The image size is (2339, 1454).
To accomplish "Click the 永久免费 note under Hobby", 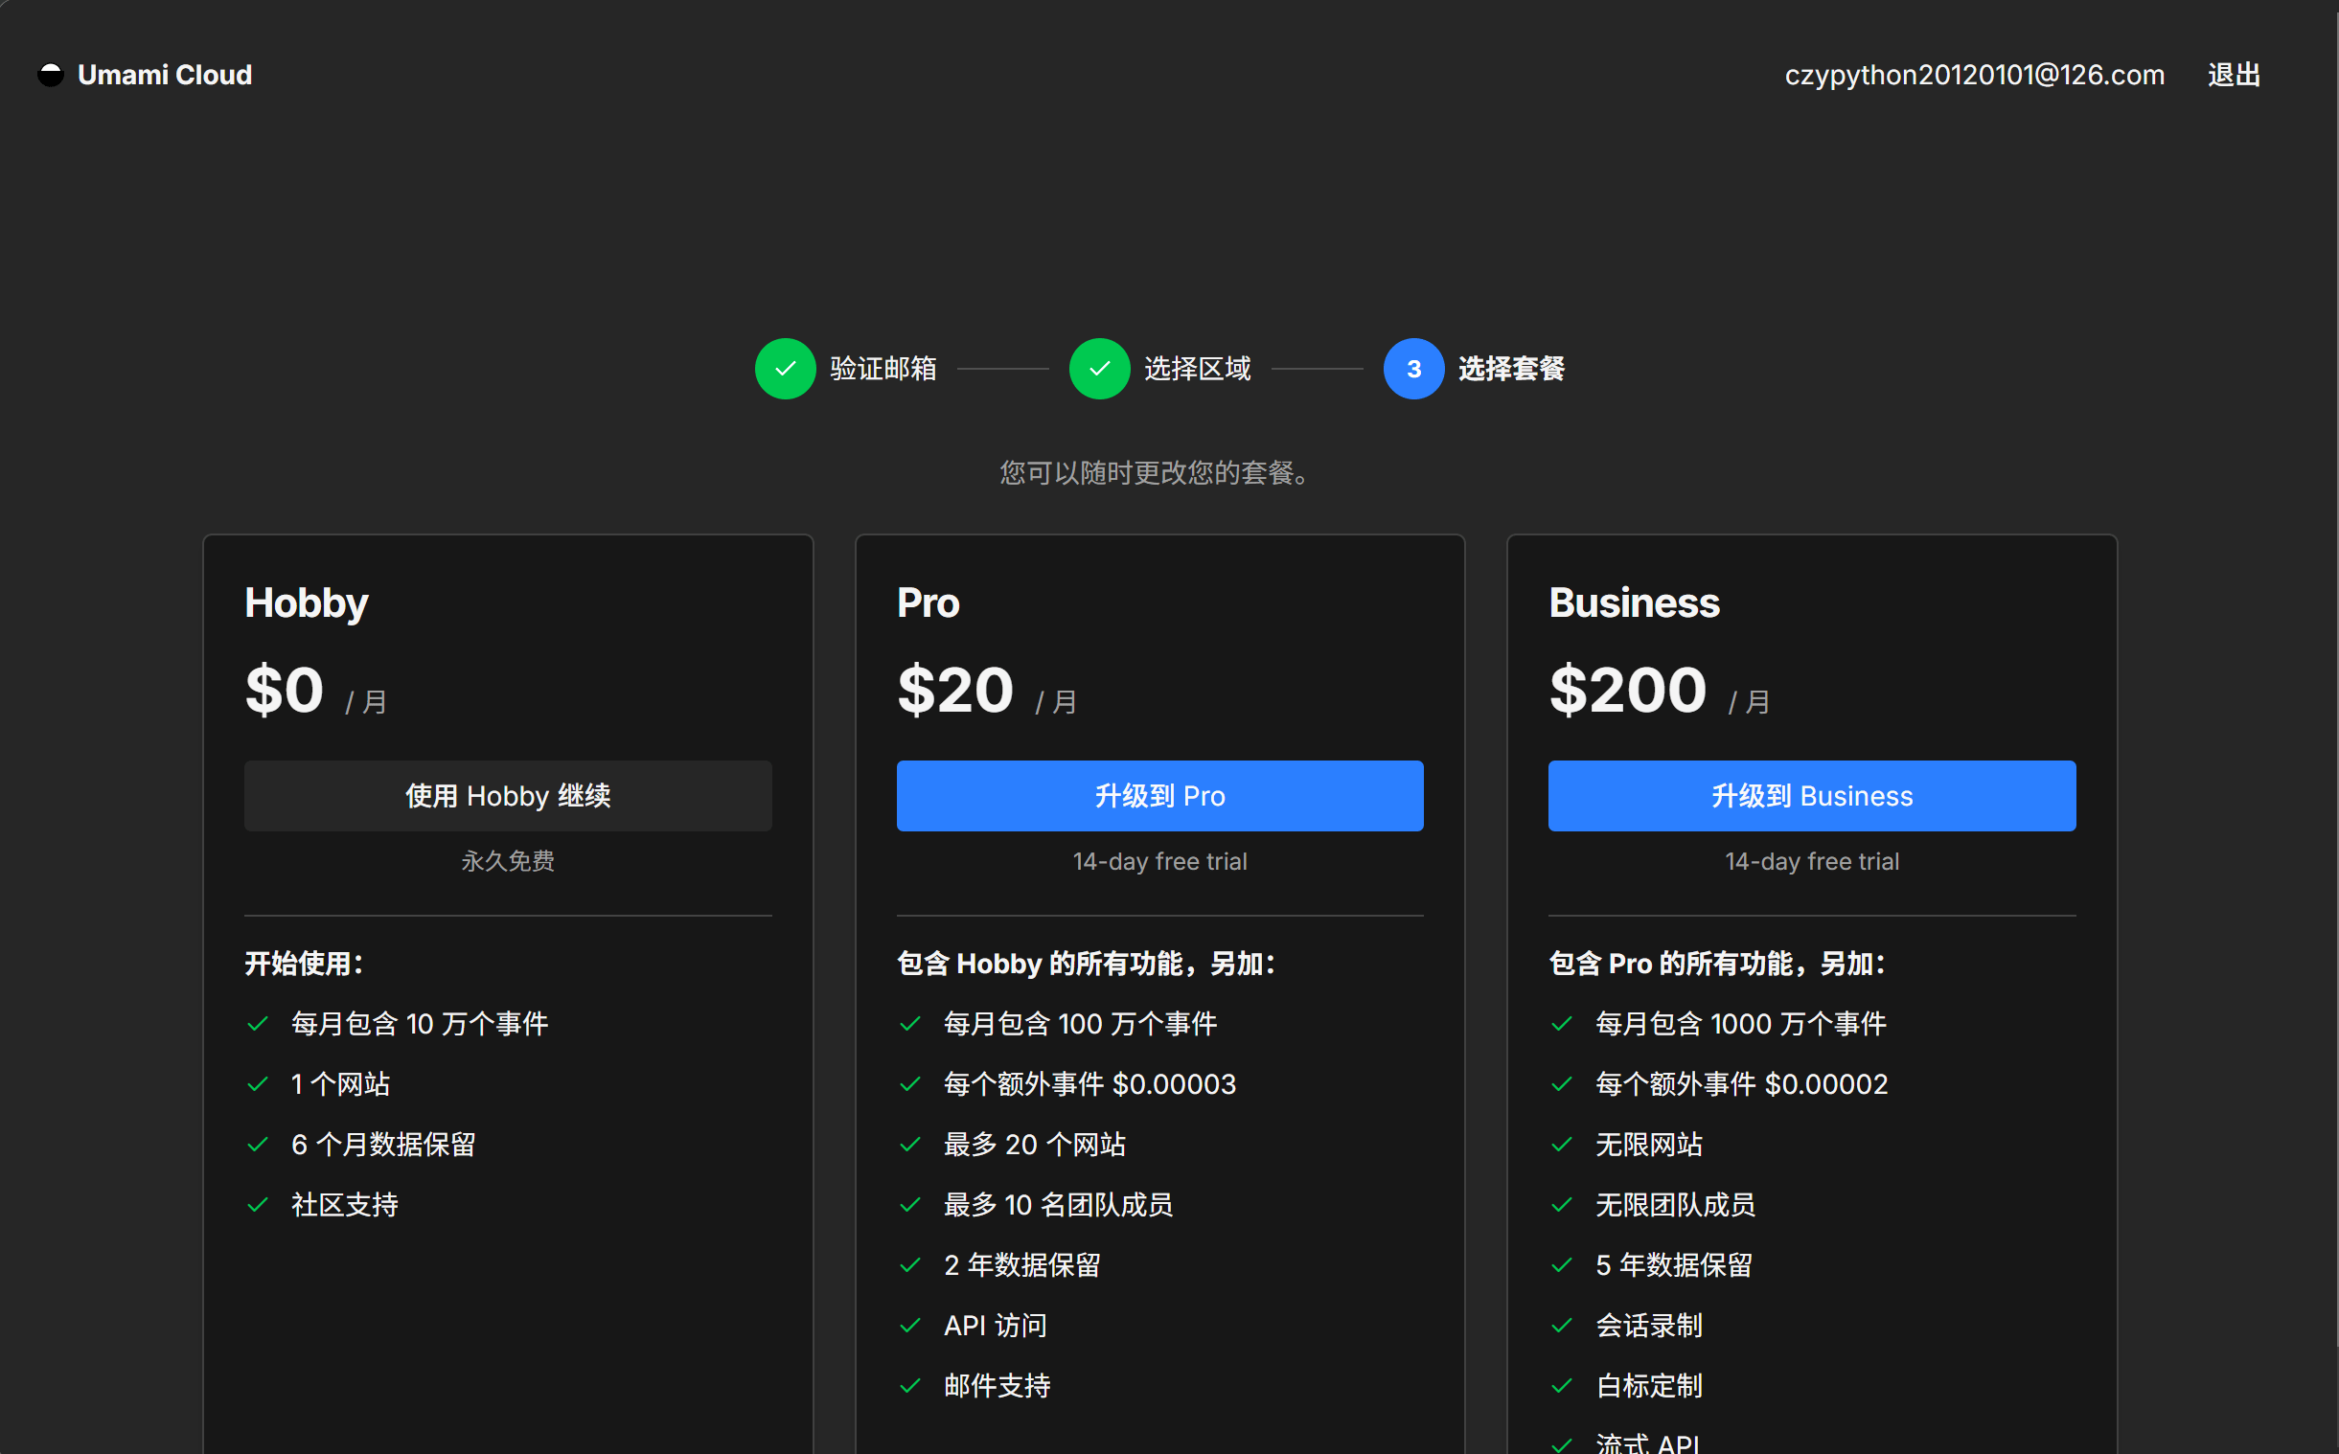I will click(x=508, y=861).
